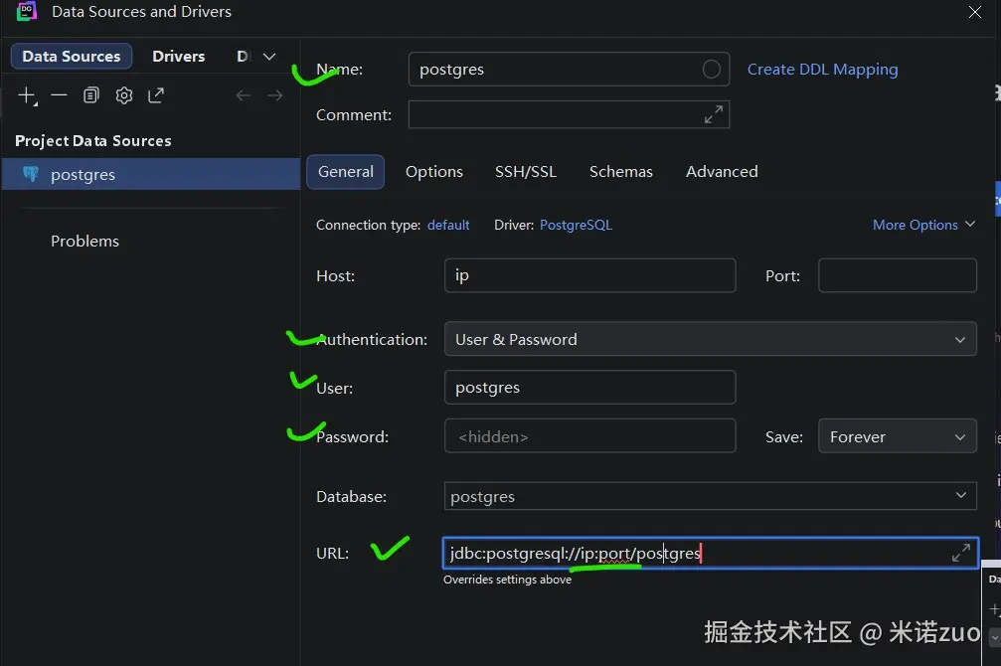This screenshot has height=666, width=1001.
Task: Change connection type default link
Action: (x=448, y=225)
